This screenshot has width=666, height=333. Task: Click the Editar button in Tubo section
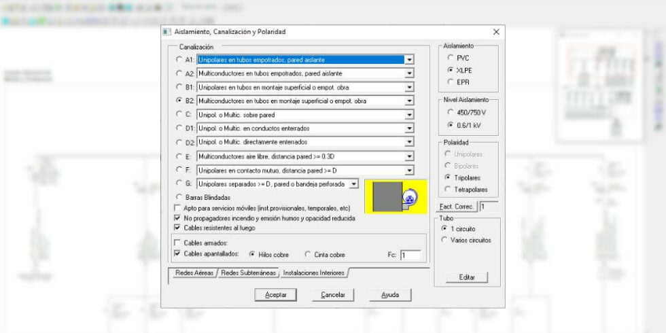point(467,277)
